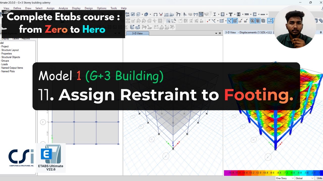Click the I-section steel frame design icon
The width and height of the screenshot is (323, 181).
point(214,14)
